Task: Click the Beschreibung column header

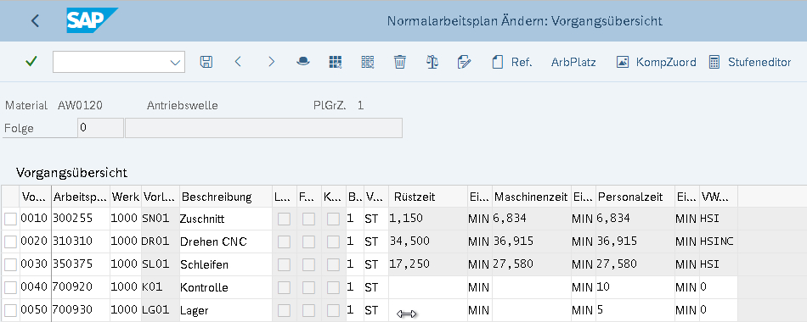Action: tap(226, 197)
